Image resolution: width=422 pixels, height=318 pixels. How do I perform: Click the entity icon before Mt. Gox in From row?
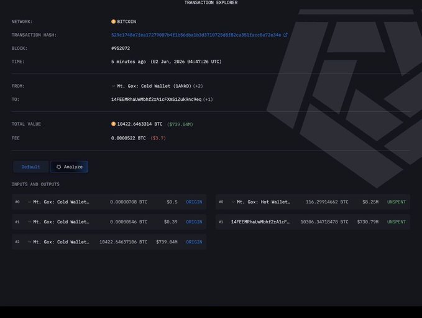tap(113, 86)
